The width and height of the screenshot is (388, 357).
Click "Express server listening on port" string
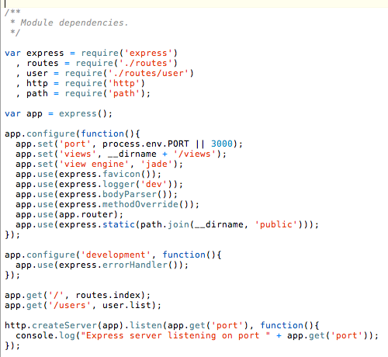pos(176,335)
